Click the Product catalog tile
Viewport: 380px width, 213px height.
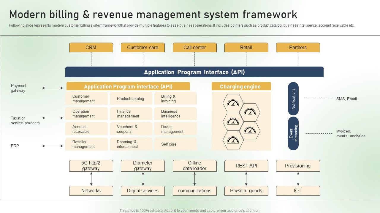point(131,99)
